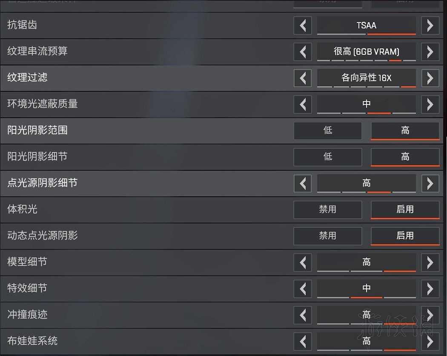The height and width of the screenshot is (356, 447).
Task: Lower 环境光遮蔽质量 with the left arrow
Action: pyautogui.click(x=303, y=105)
